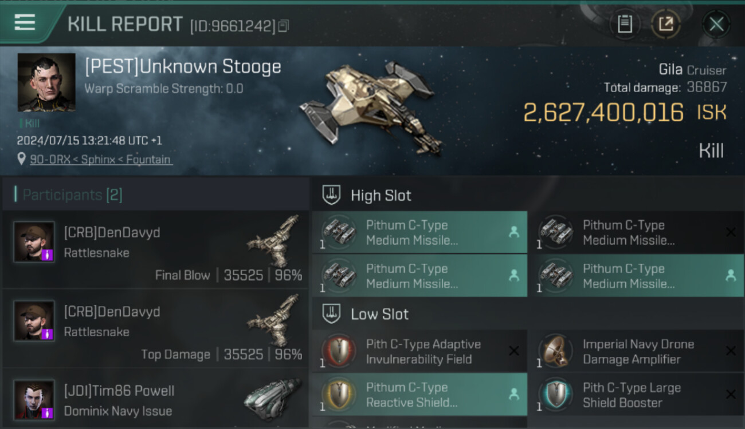This screenshot has height=429, width=745.
Task: Tap the Dominix Navy Issue ship icon
Action: [273, 399]
